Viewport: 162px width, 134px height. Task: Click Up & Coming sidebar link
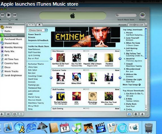point(34,55)
